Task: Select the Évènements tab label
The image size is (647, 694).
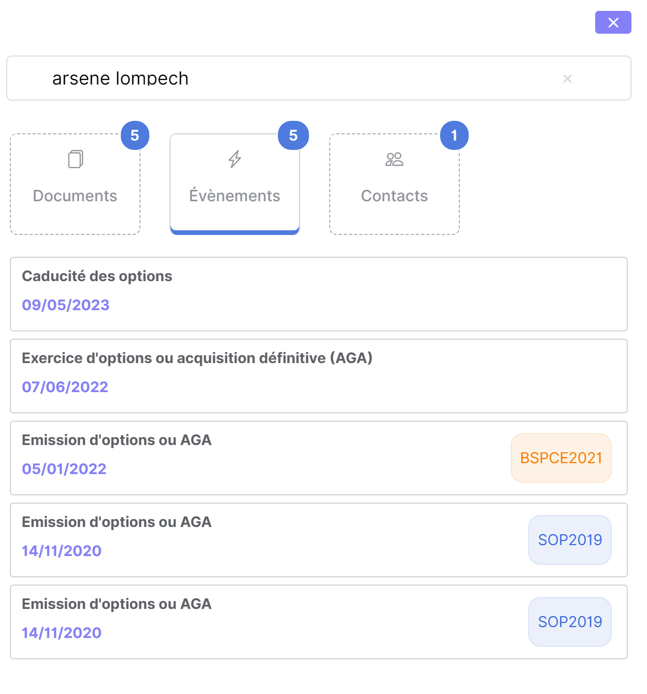Action: click(x=235, y=196)
